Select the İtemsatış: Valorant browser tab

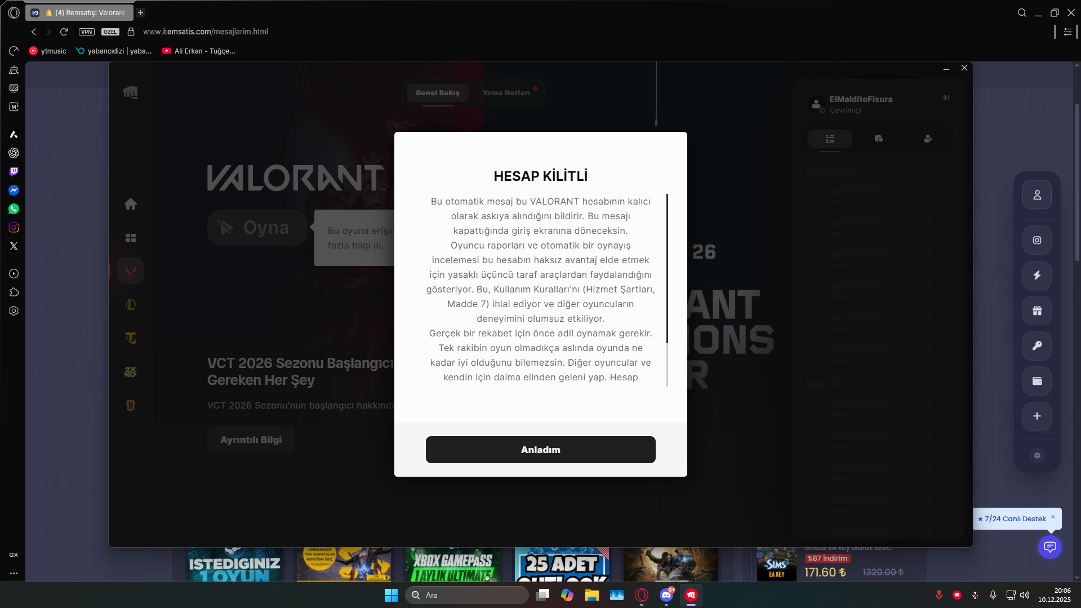[x=80, y=12]
